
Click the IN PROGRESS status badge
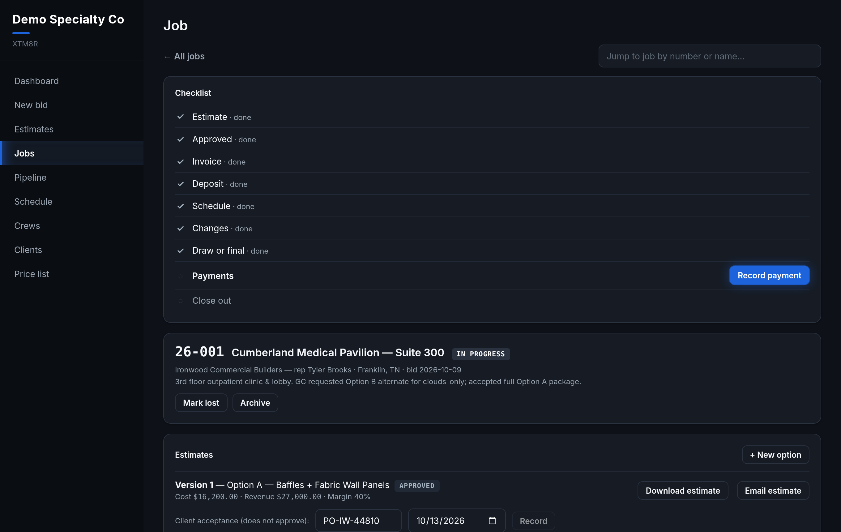pyautogui.click(x=480, y=354)
